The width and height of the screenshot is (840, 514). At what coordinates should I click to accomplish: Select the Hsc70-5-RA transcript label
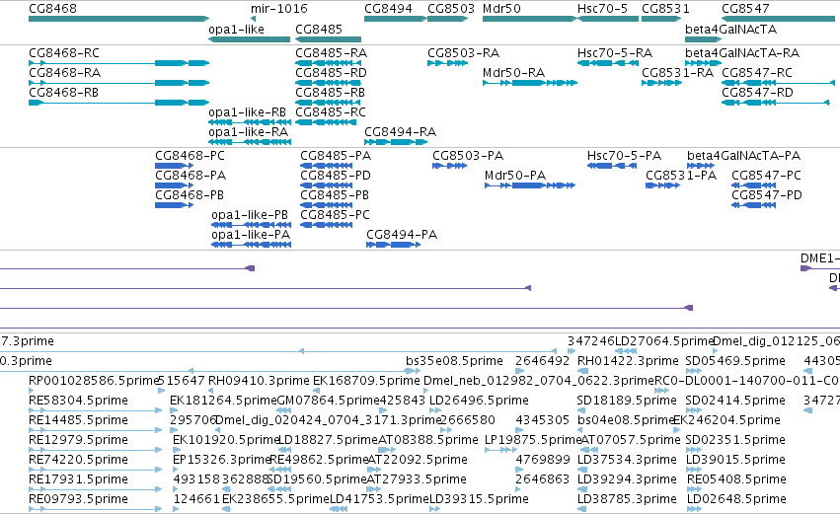(x=615, y=53)
